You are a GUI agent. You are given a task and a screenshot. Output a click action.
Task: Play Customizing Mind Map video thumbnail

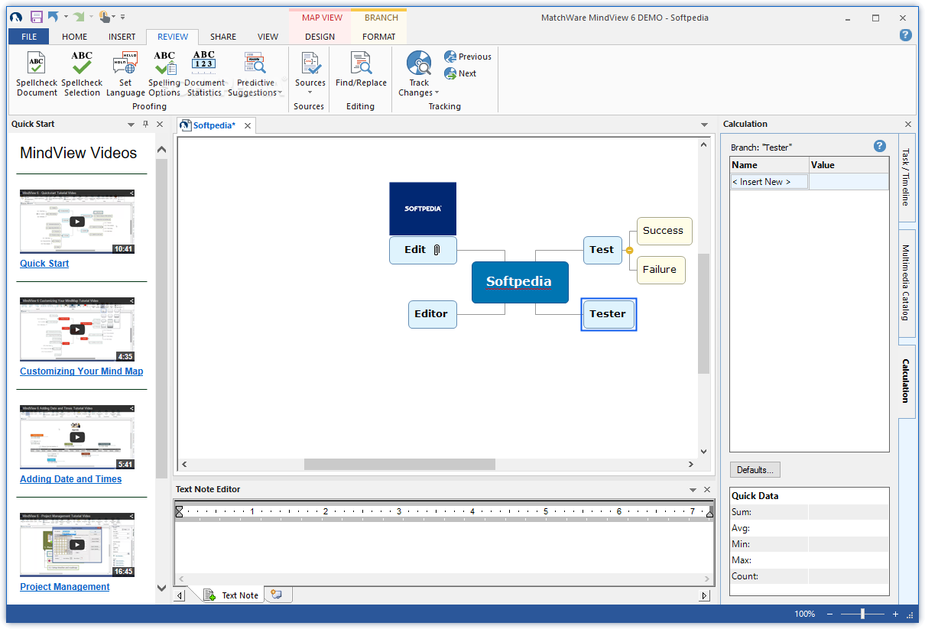click(77, 329)
